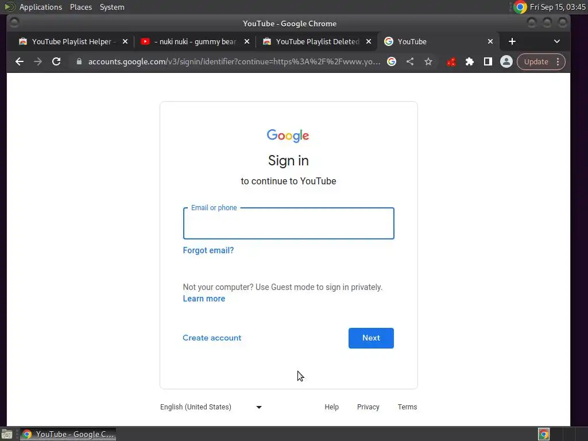Image resolution: width=588 pixels, height=441 pixels.
Task: Click the Create account link
Action: click(x=212, y=338)
